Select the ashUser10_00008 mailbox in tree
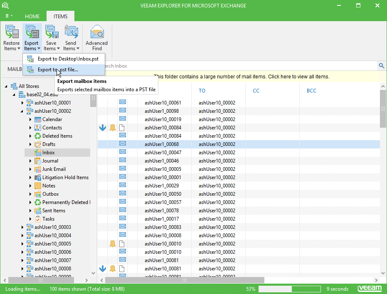 (x=53, y=269)
